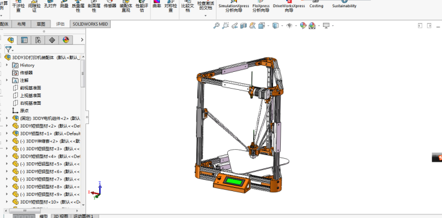This screenshot has width=442, height=218.
Task: Switch to FeatureManager design tree tab
Action: [x=10, y=40]
